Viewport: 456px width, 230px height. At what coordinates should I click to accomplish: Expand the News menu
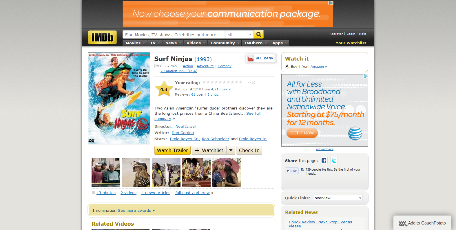click(173, 43)
